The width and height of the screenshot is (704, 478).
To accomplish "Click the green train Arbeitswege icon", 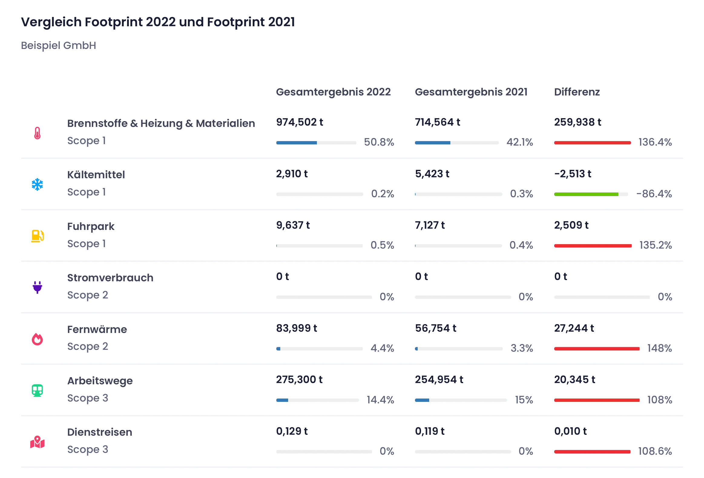I will click(37, 390).
